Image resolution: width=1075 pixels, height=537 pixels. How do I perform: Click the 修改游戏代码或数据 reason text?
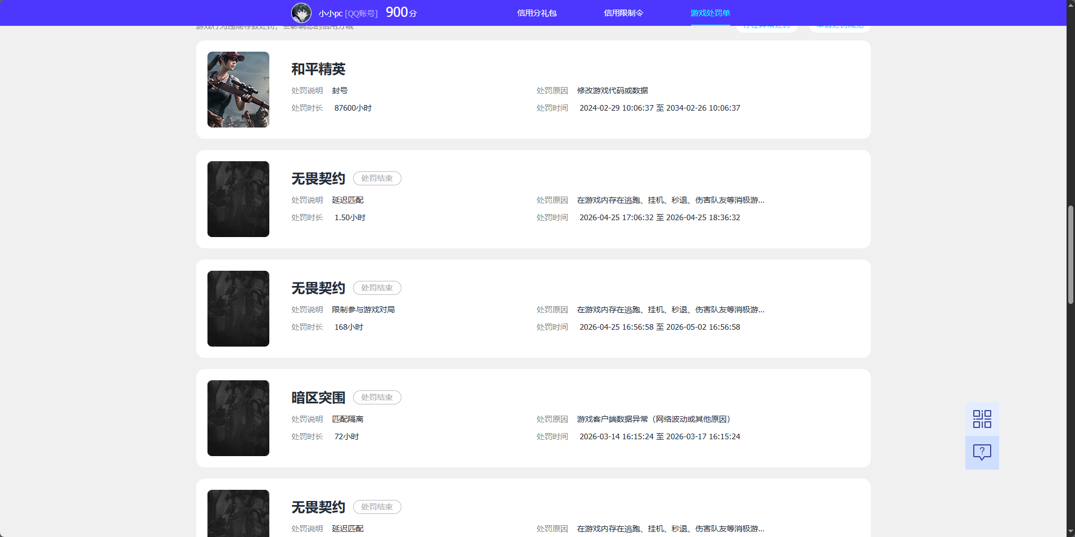tap(612, 90)
